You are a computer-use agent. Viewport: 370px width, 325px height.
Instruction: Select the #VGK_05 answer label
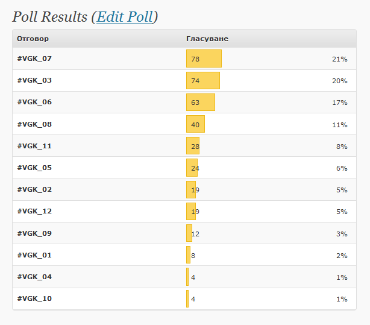pyautogui.click(x=34, y=168)
